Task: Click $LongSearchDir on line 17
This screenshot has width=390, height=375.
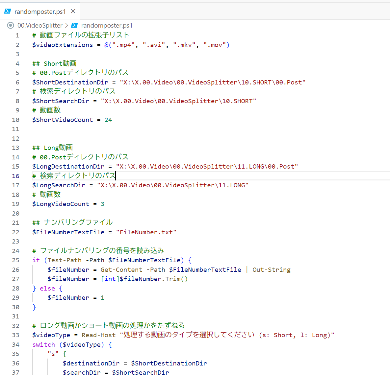Action: coord(59,185)
